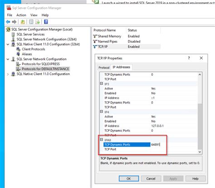Click OK in TCP/IP Properties
The height and width of the screenshot is (188, 215).
click(x=129, y=178)
